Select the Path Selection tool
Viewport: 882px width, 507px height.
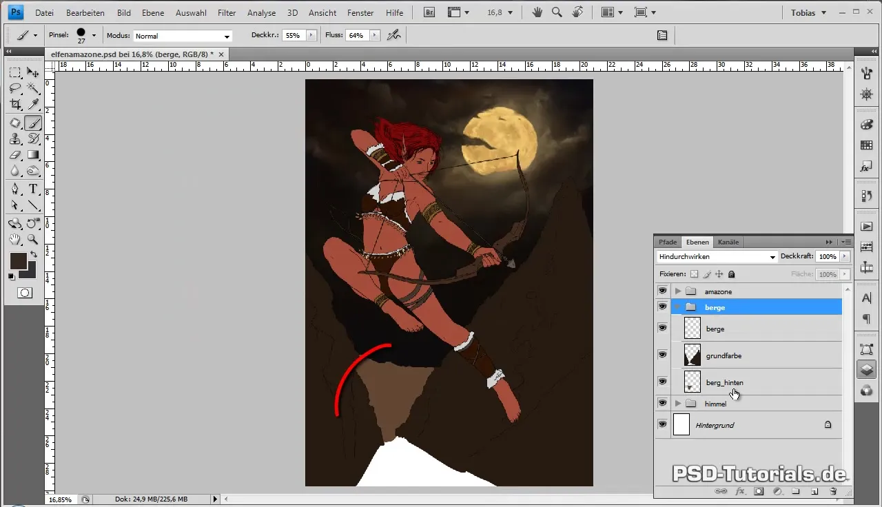[15, 205]
